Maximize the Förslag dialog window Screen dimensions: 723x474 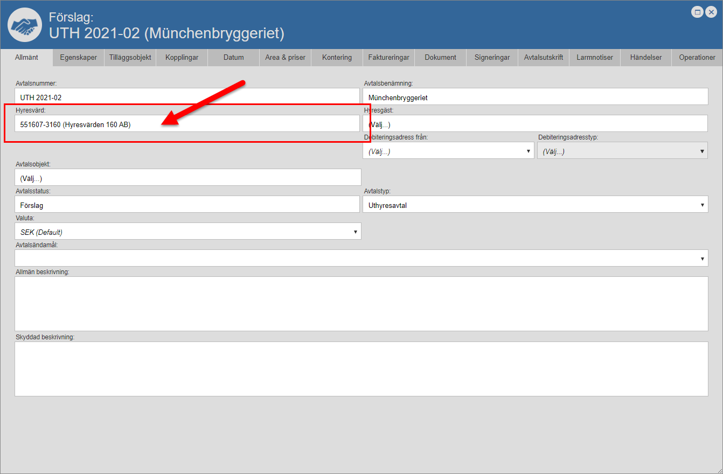698,12
